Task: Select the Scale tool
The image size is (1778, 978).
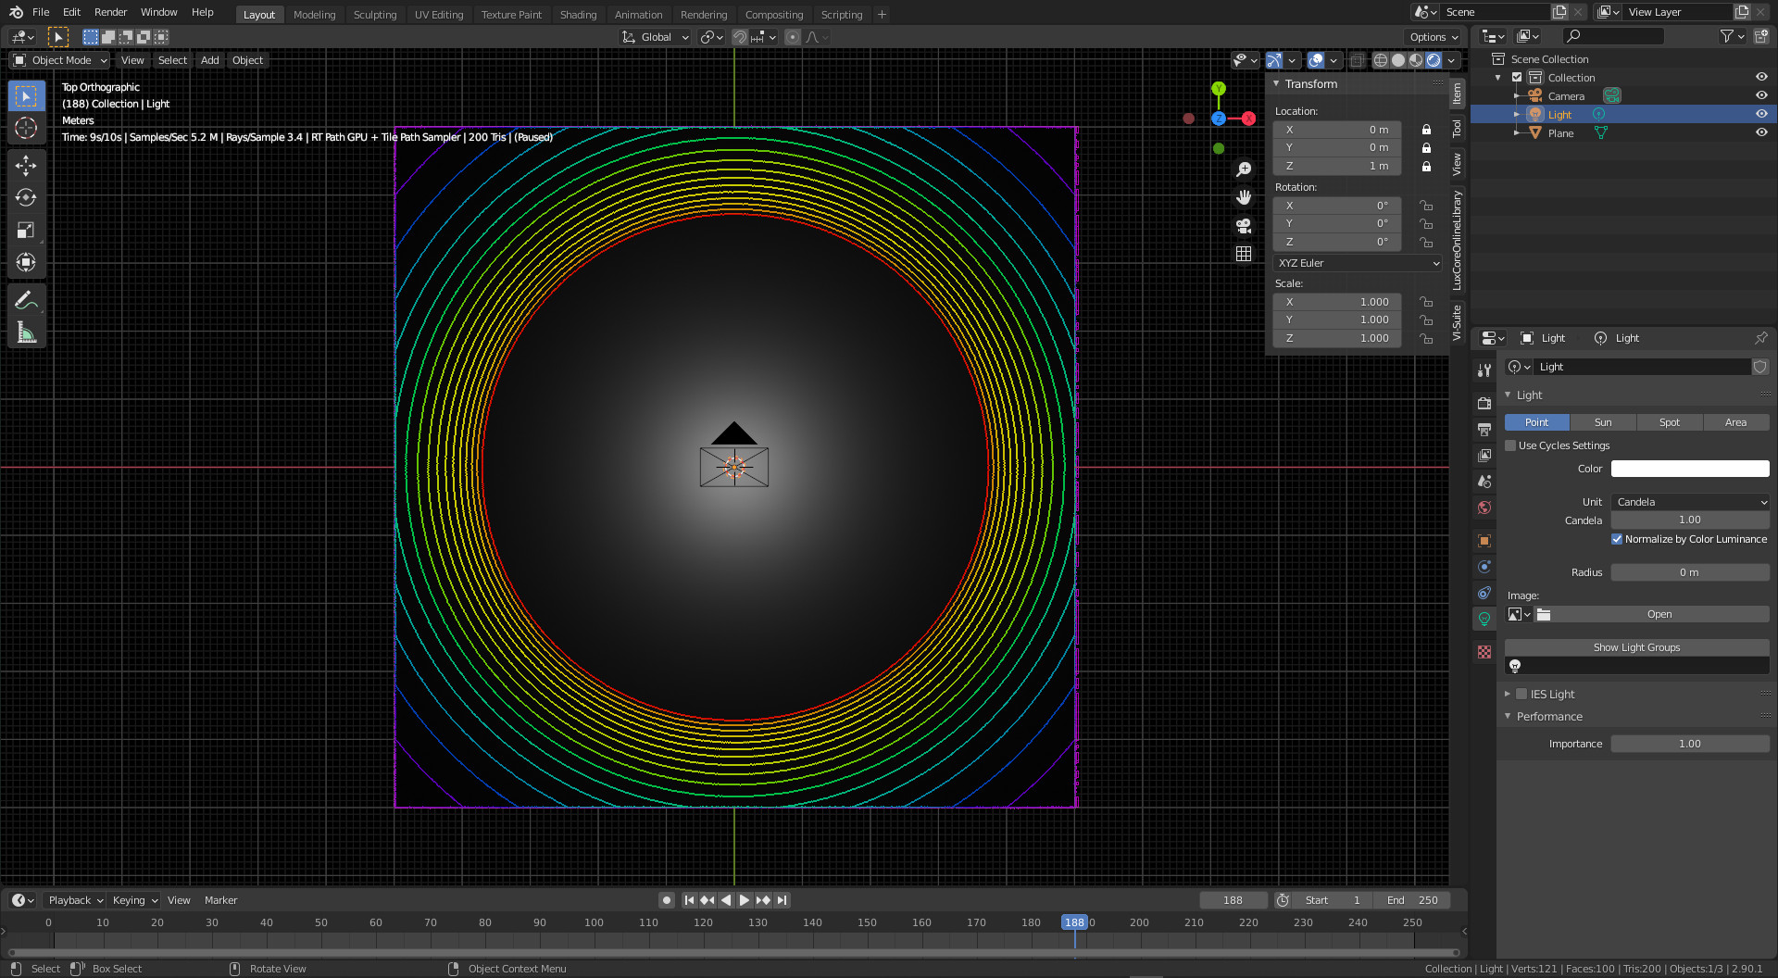Action: pos(26,231)
